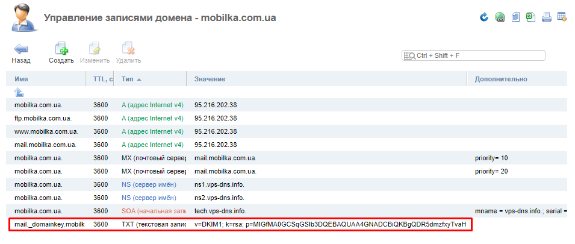575x244 pixels.
Task: Select the ftp.mobilka.com.ua. record
Action: tap(43, 118)
